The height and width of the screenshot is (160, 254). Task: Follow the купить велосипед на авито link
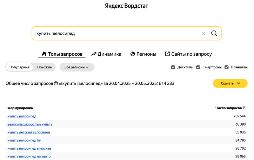[x=29, y=156]
